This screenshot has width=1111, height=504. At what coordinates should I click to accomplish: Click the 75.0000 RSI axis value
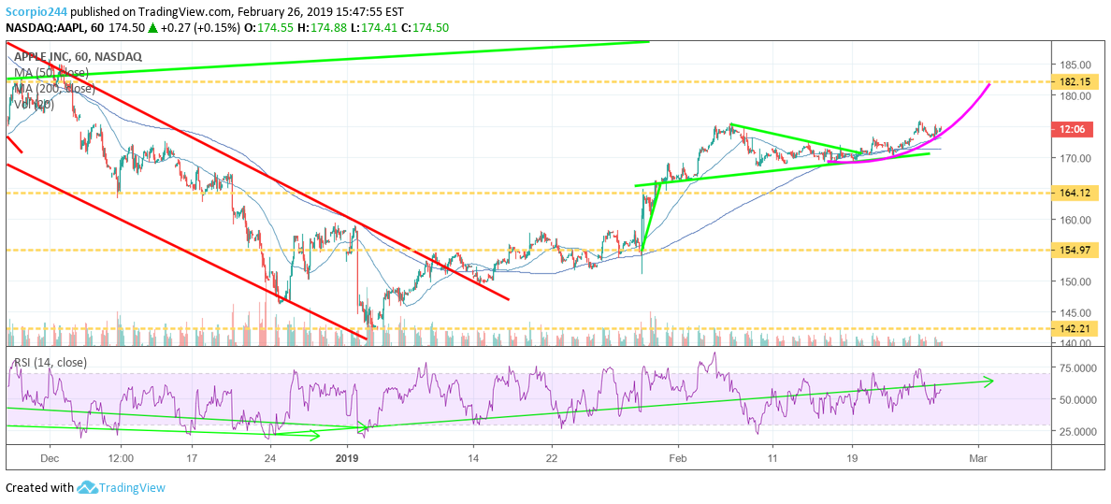1080,368
